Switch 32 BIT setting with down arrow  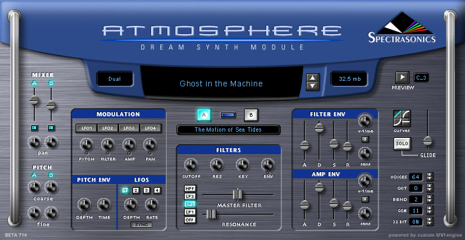pos(430,223)
